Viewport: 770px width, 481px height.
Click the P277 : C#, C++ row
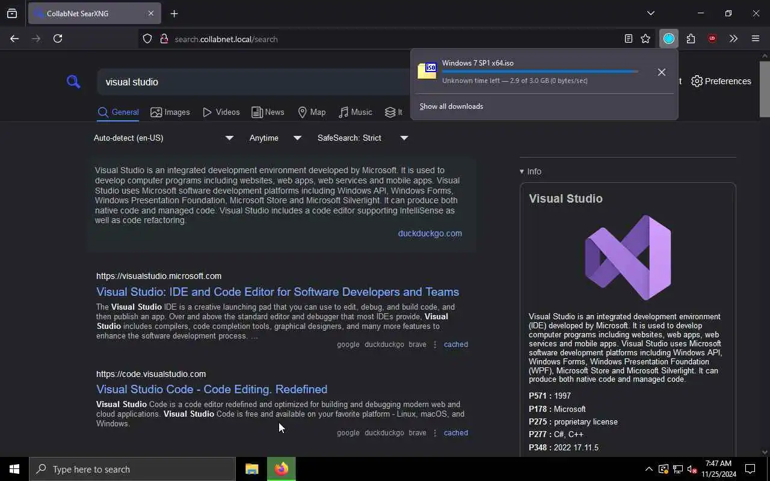point(556,434)
